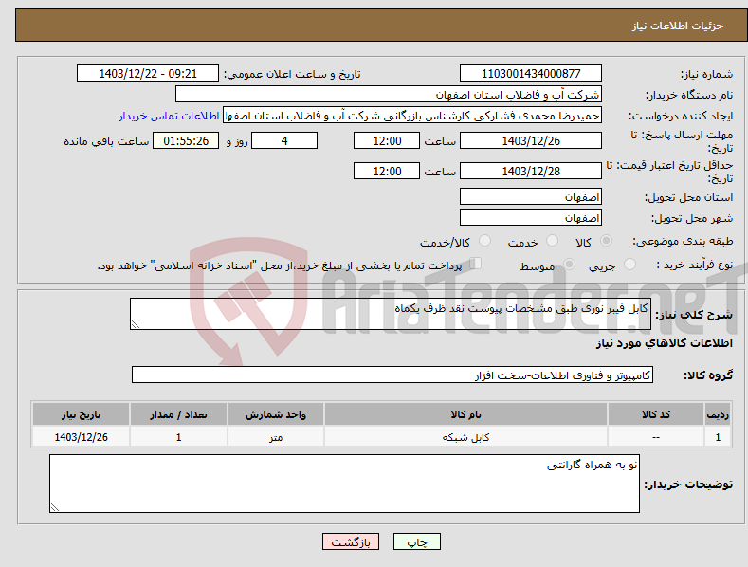
Task: Click the متر unit cell
Action: pos(276,437)
